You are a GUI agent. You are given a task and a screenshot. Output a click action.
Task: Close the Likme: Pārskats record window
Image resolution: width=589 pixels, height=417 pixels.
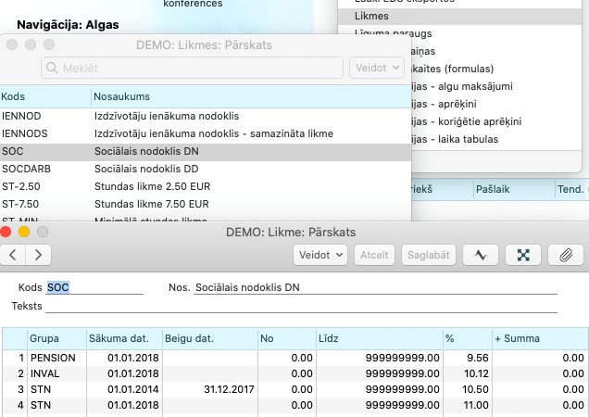[6, 231]
